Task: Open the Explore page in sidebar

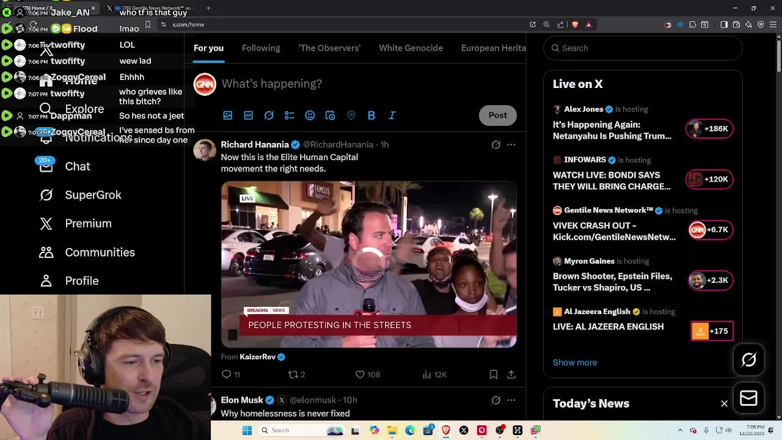Action: [71, 109]
